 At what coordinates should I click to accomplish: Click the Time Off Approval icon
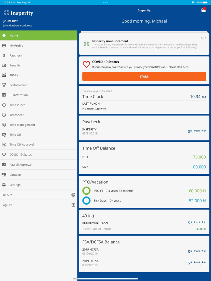[4, 144]
